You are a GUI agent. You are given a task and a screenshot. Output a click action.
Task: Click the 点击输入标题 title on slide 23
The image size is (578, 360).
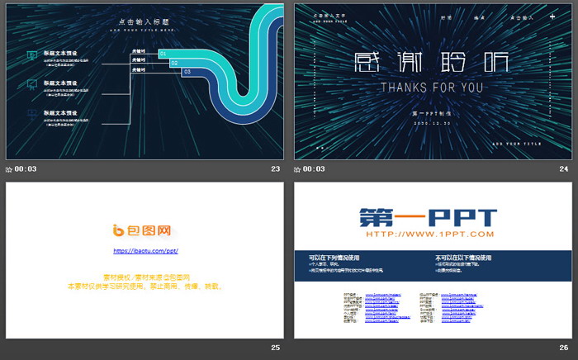144,21
